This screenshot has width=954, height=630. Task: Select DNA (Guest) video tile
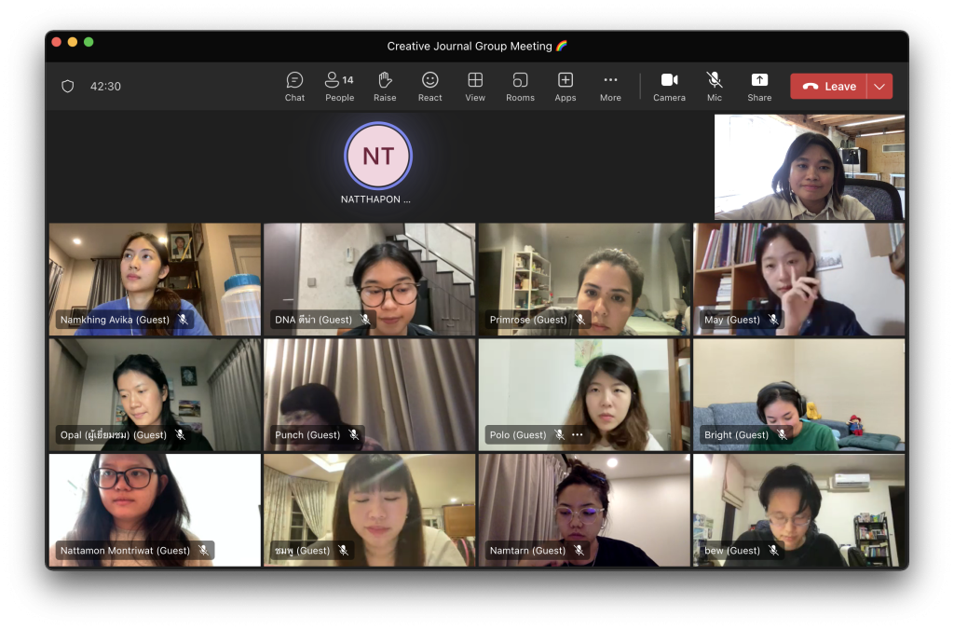[369, 280]
